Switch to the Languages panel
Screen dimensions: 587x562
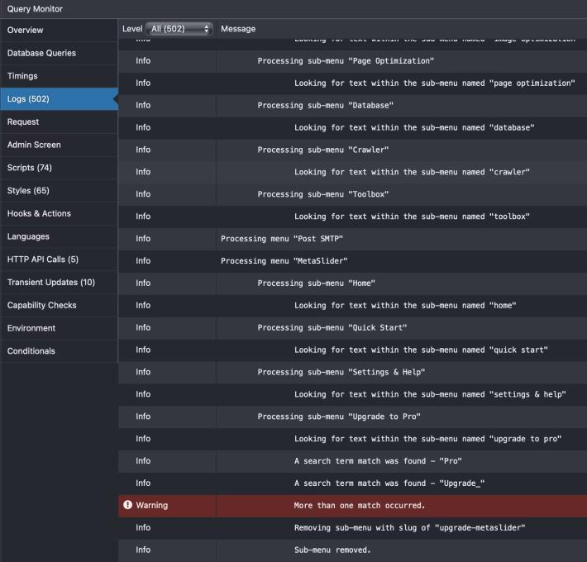click(x=28, y=236)
